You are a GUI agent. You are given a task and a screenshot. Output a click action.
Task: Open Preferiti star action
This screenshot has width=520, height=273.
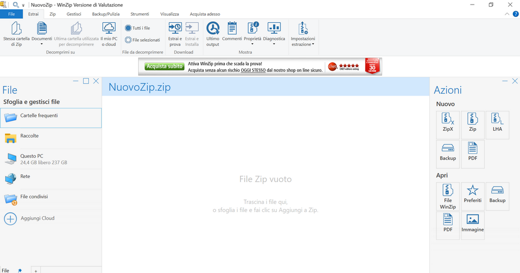[473, 196]
